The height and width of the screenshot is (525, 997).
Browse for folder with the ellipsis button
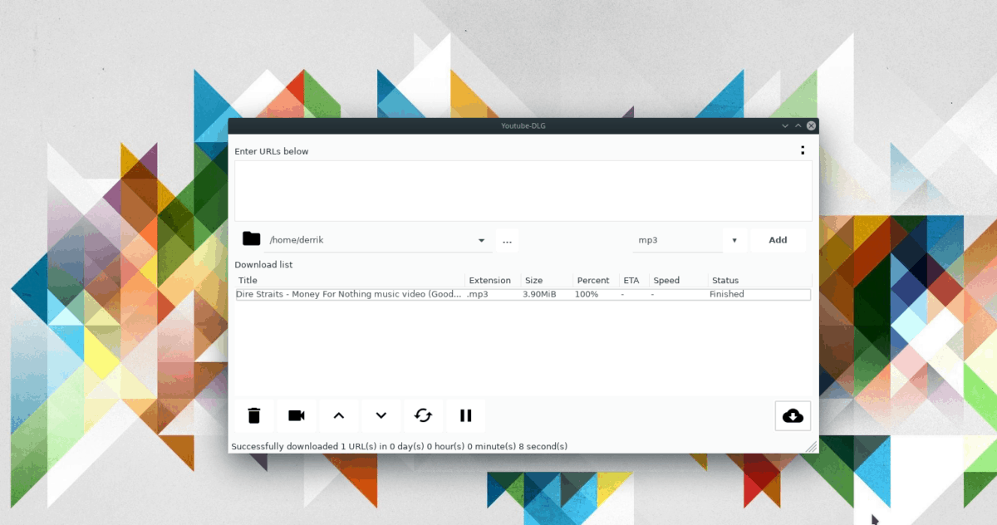click(508, 241)
